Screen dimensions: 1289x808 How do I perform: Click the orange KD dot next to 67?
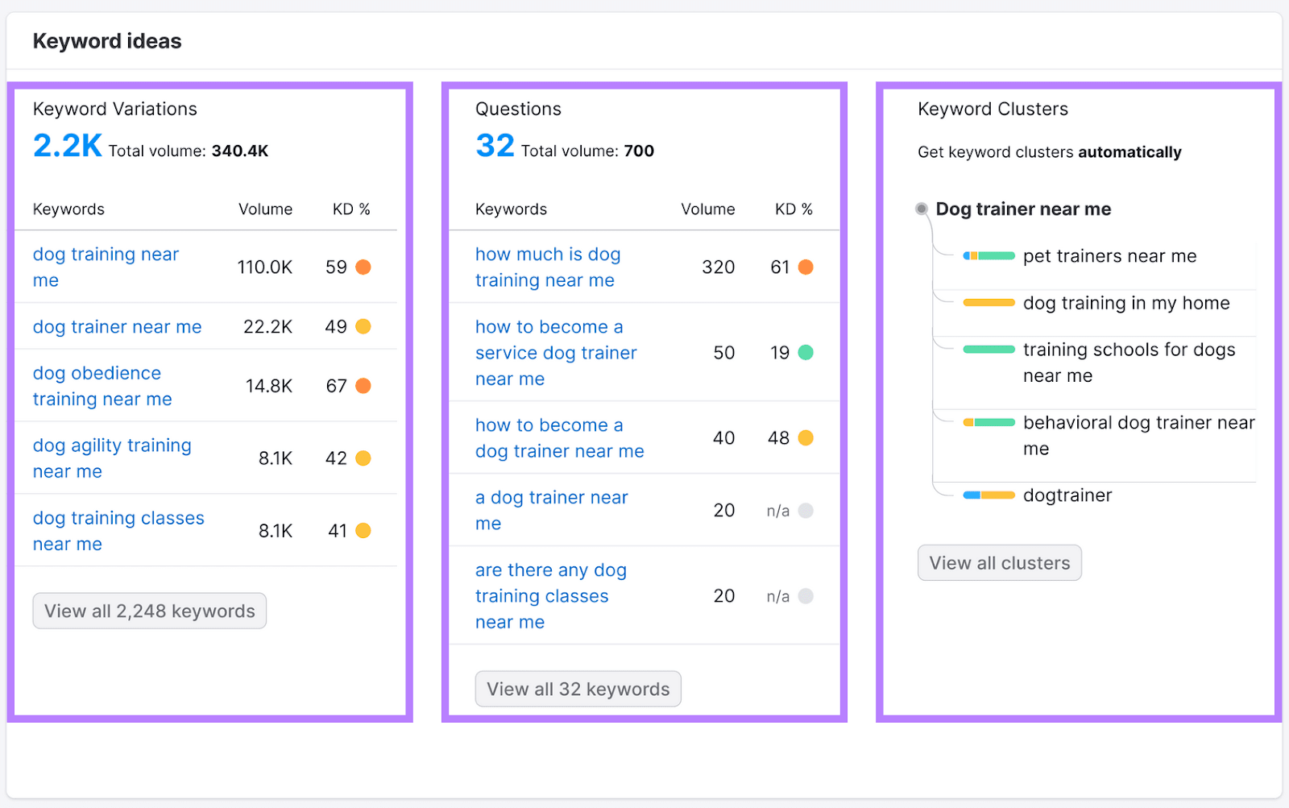point(363,386)
